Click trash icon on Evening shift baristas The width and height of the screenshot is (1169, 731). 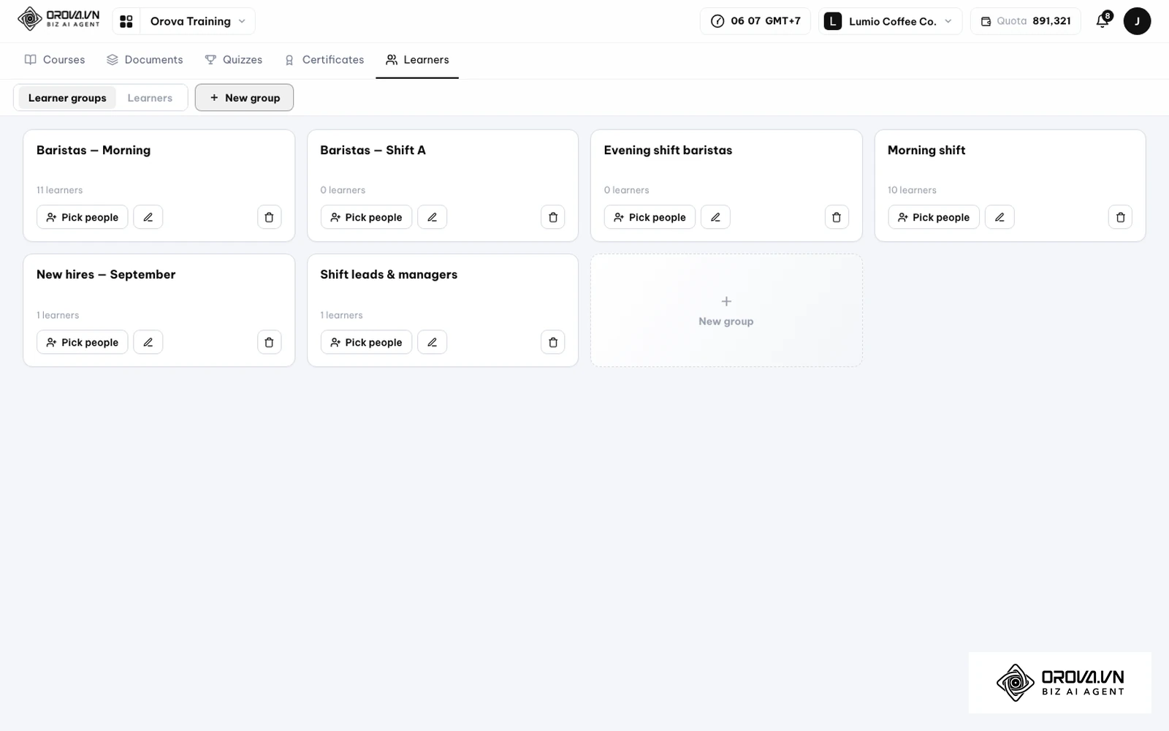tap(837, 217)
